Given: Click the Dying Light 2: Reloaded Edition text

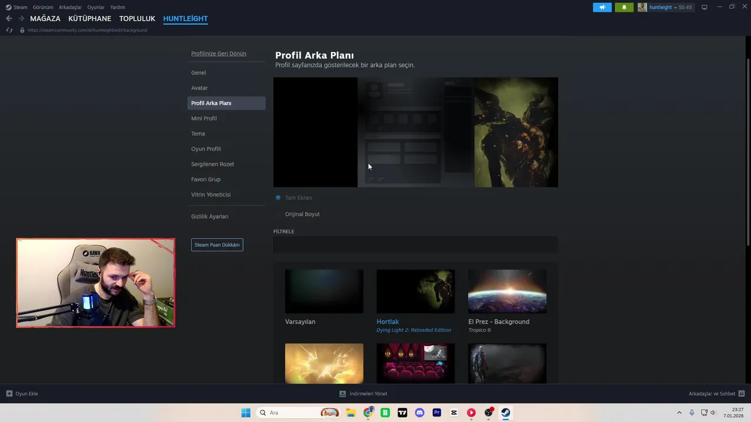Looking at the screenshot, I should click(414, 330).
